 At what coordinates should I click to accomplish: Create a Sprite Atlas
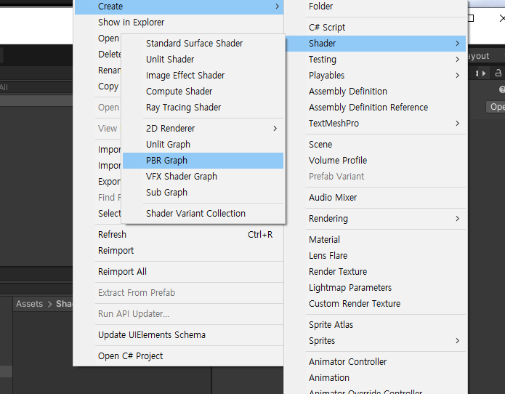pyautogui.click(x=376, y=325)
